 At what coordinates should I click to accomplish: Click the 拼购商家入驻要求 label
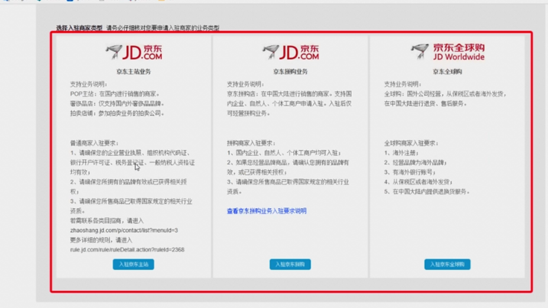[x=251, y=143]
